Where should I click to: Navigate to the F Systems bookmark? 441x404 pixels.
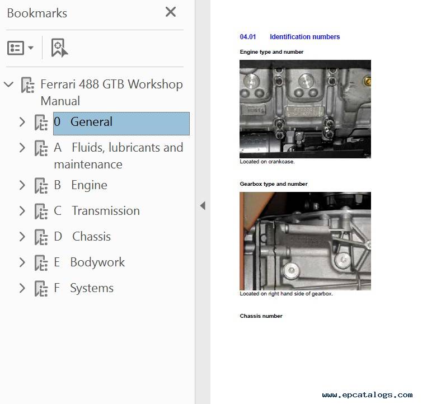(x=83, y=288)
